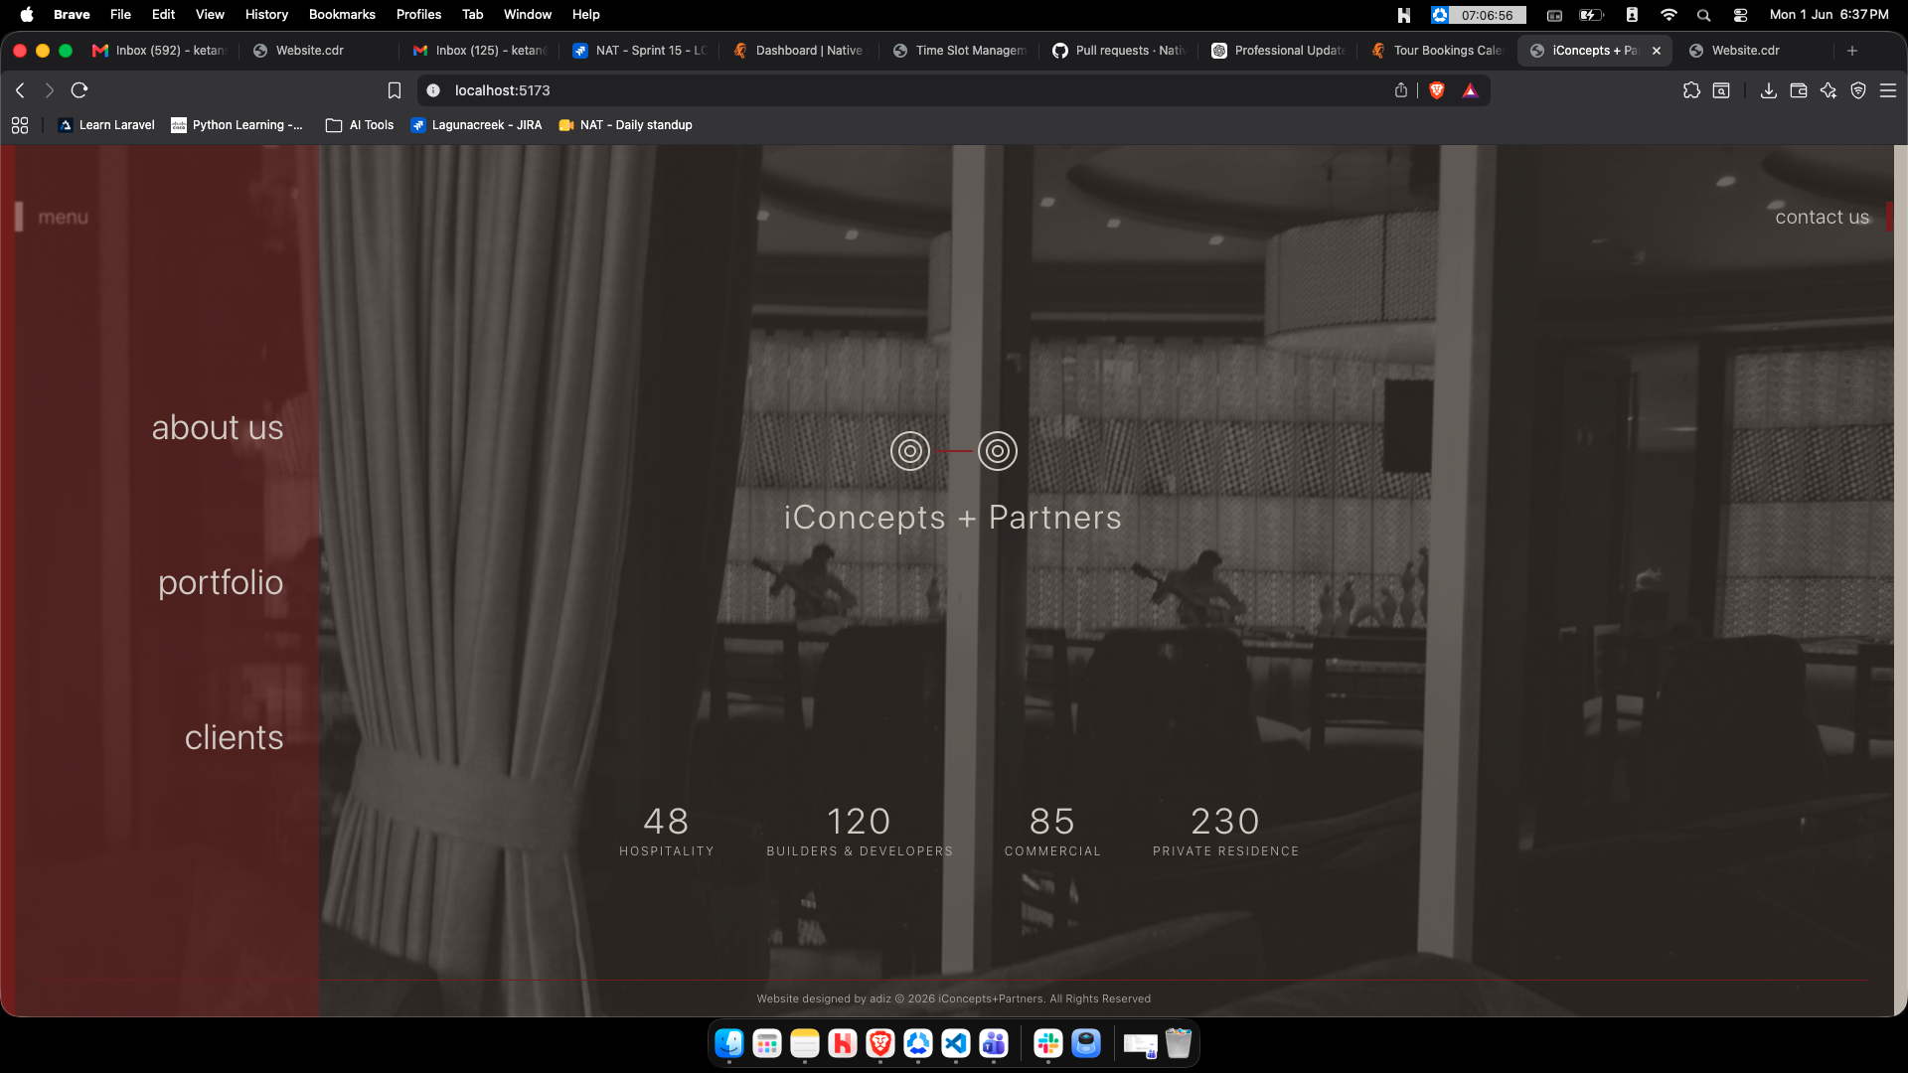
Task: Open the about us link
Action: (218, 427)
